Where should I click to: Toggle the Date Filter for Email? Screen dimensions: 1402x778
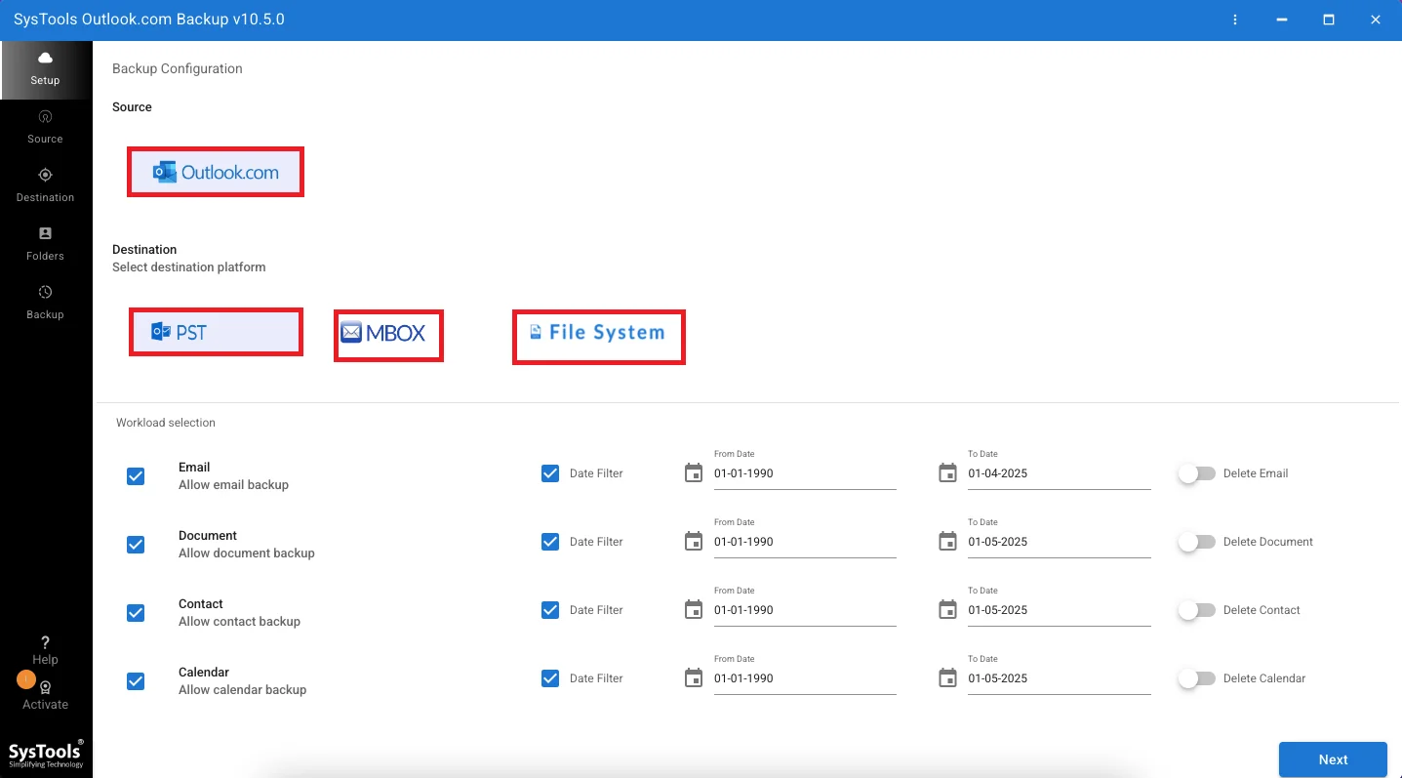[x=550, y=473]
